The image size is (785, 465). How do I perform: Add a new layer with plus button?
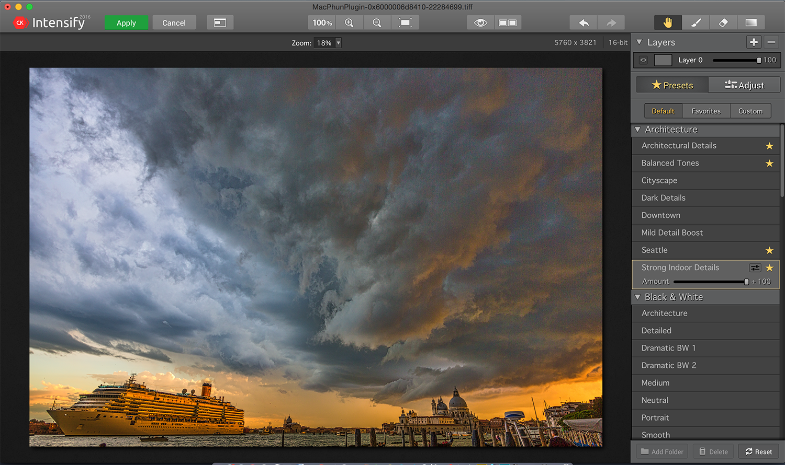point(754,42)
